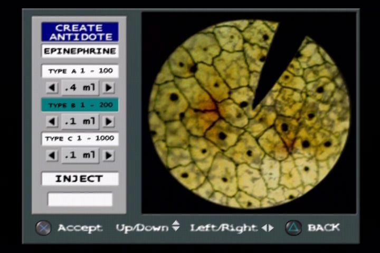Choose the Type C 1 - 1000 row

80,139
